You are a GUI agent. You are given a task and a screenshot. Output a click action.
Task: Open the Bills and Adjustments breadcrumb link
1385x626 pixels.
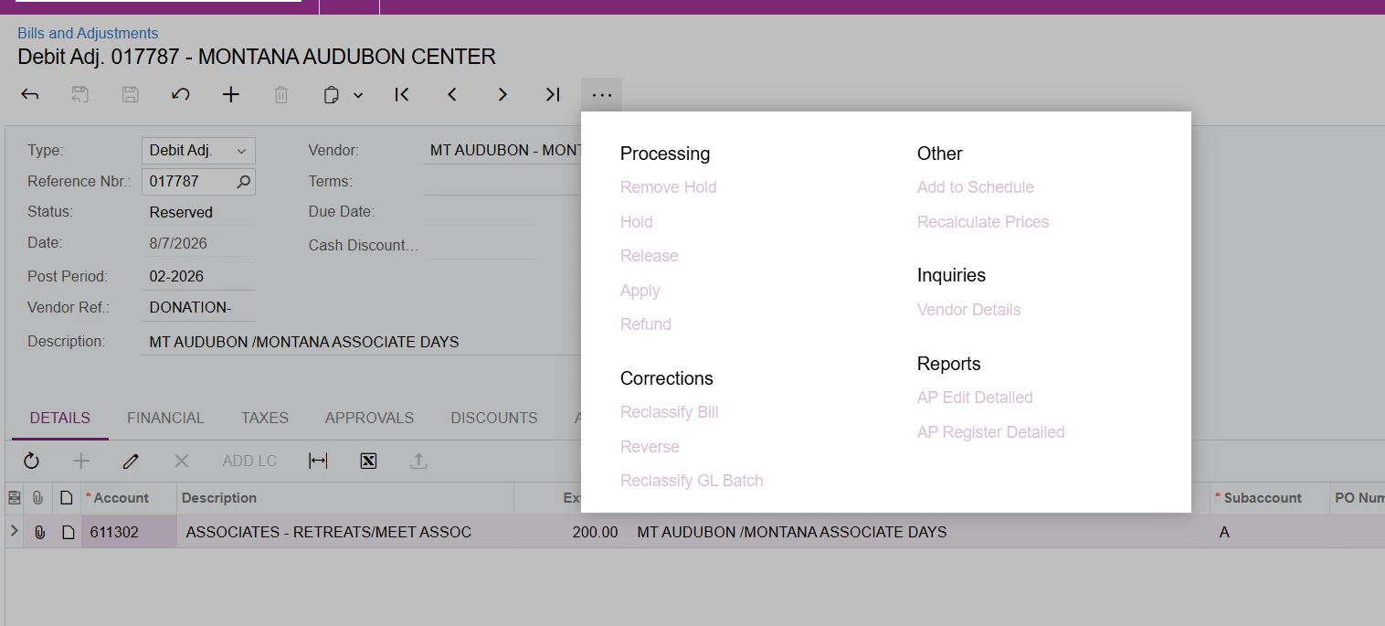pyautogui.click(x=88, y=33)
